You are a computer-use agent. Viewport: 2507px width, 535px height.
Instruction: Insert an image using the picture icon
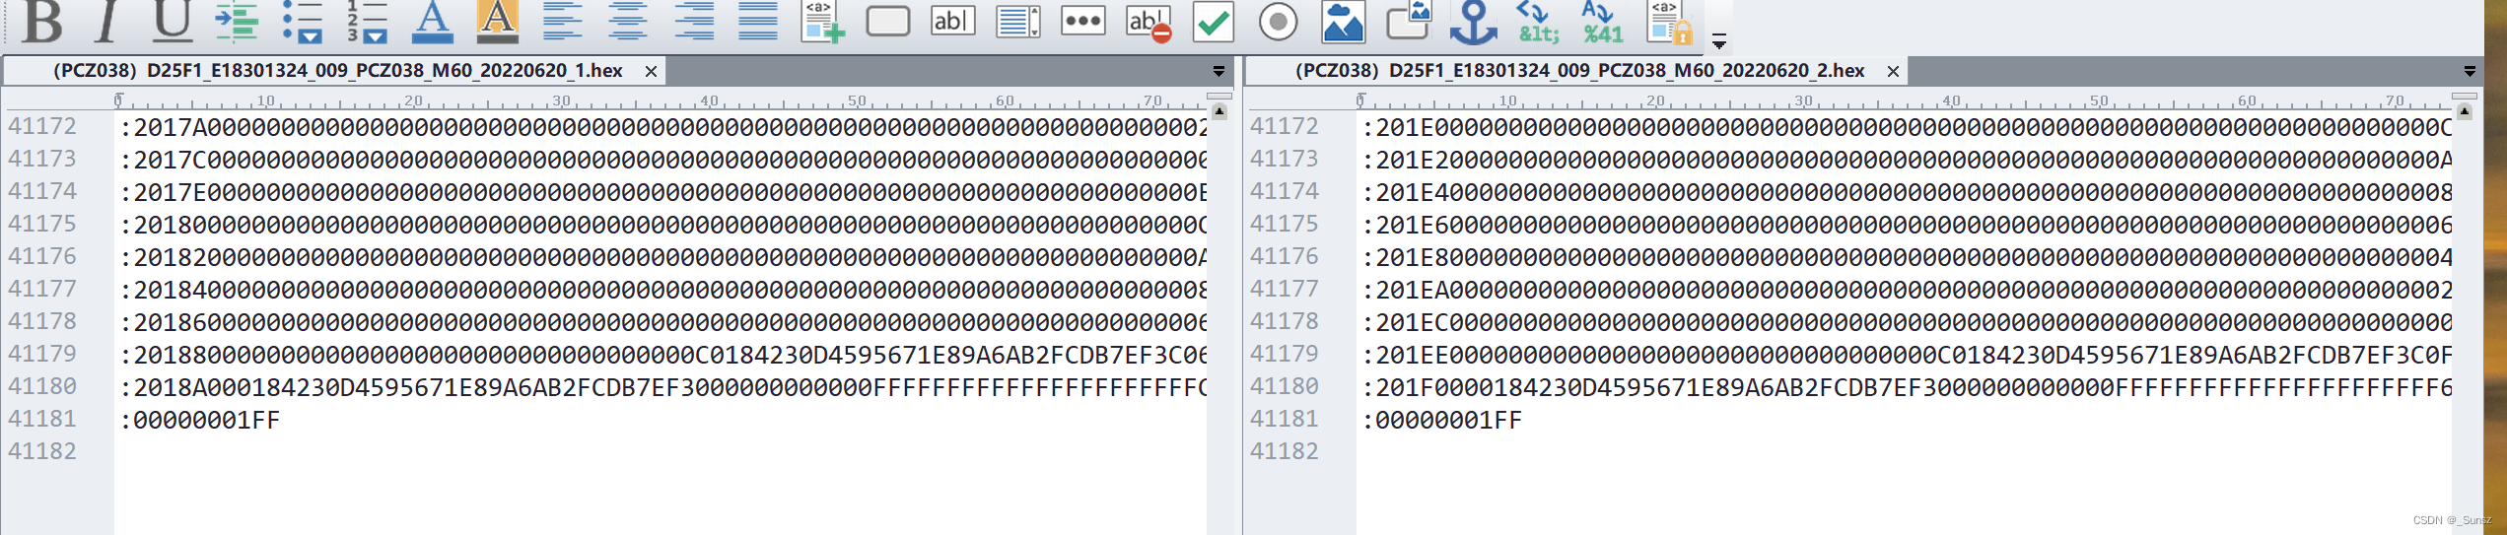coord(1343,21)
